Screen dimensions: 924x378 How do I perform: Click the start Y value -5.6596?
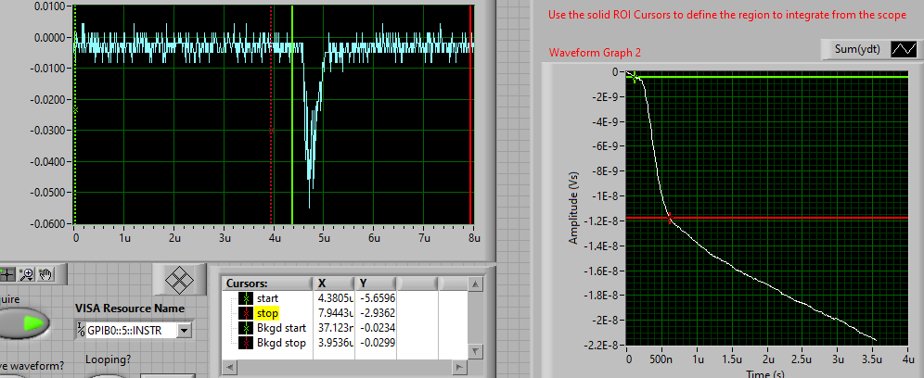(378, 298)
